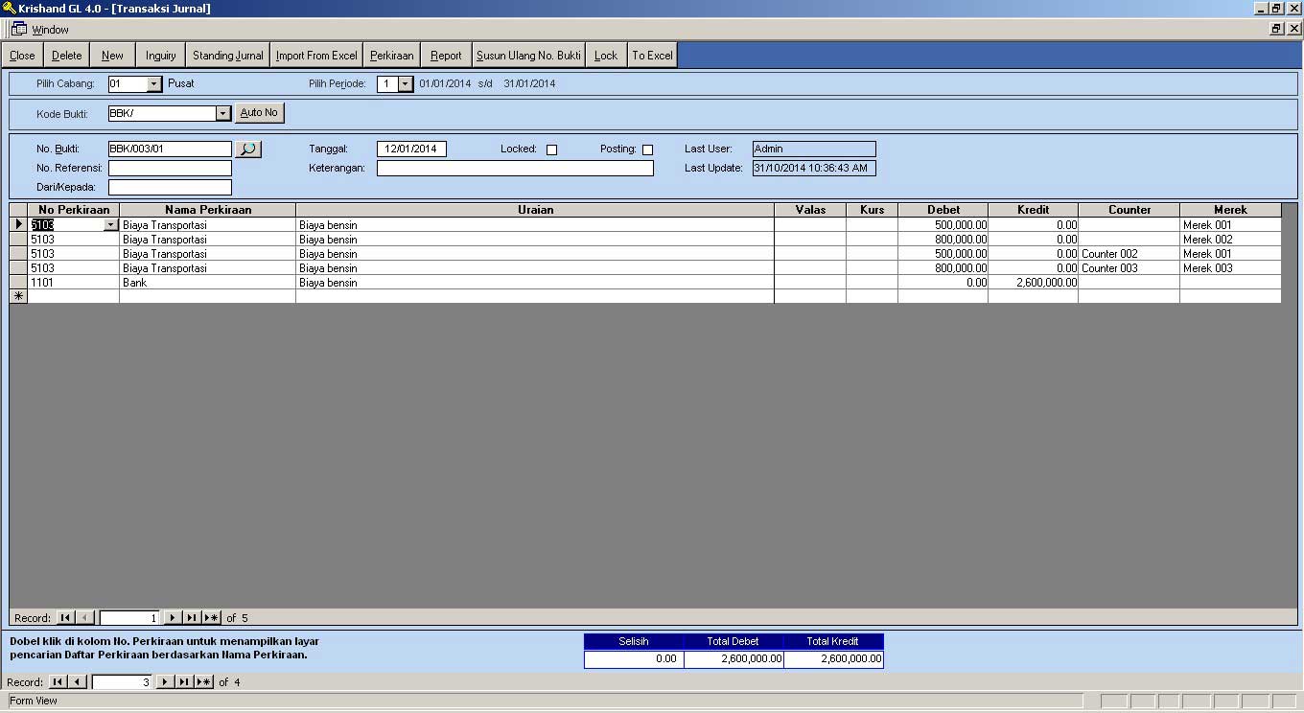Select the 2,600,000.00 Kredit cell in Bank row
The height and width of the screenshot is (713, 1304).
pyautogui.click(x=1034, y=283)
